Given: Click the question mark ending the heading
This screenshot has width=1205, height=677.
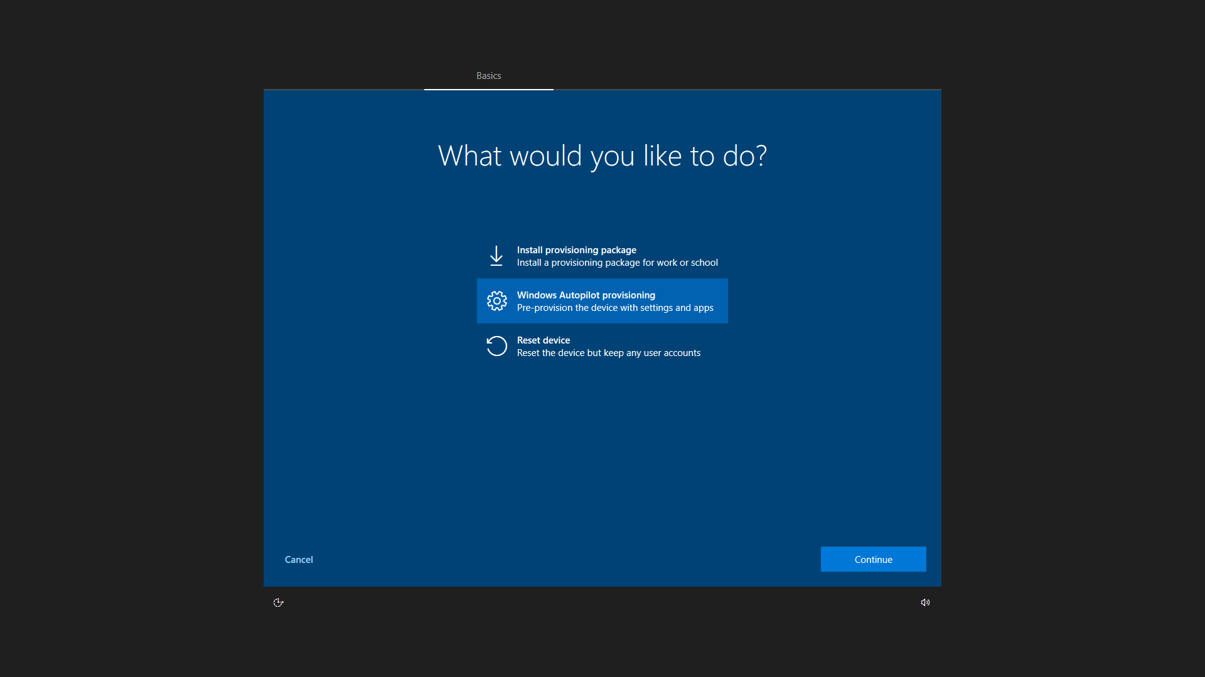Looking at the screenshot, I should click(761, 156).
